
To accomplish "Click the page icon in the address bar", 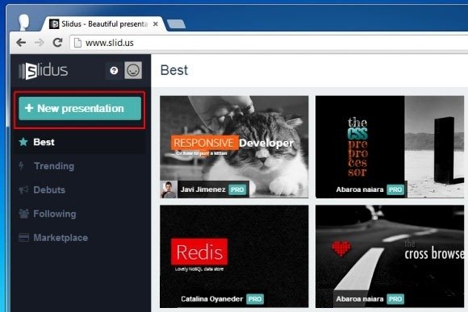I will (77, 43).
